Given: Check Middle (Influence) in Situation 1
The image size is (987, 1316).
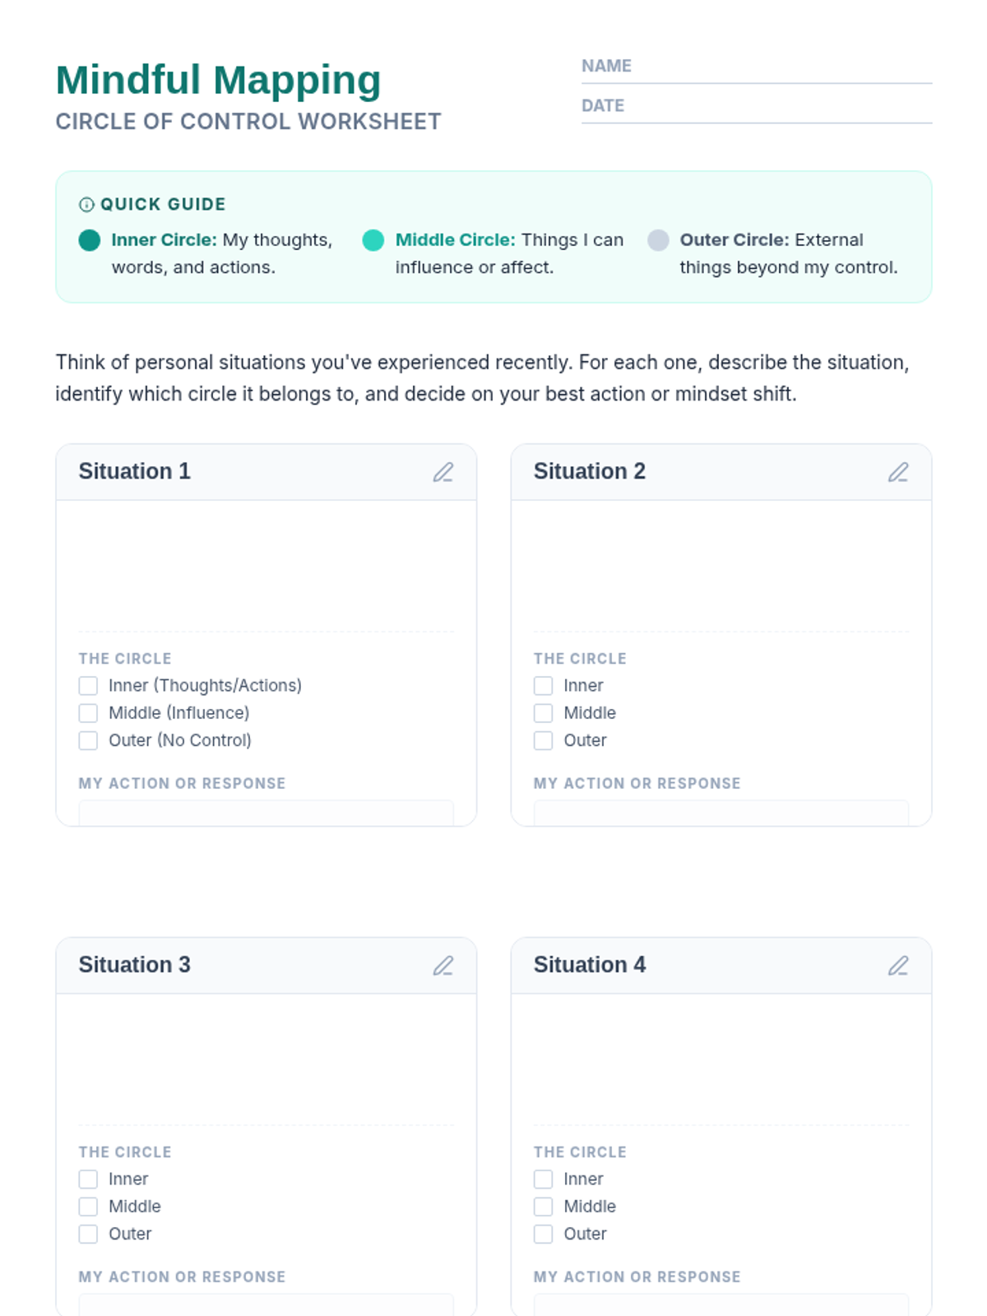Looking at the screenshot, I should [88, 713].
